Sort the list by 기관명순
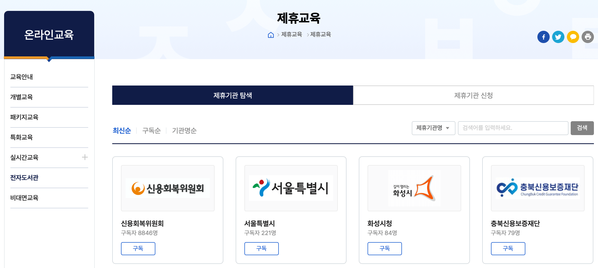 click(184, 131)
